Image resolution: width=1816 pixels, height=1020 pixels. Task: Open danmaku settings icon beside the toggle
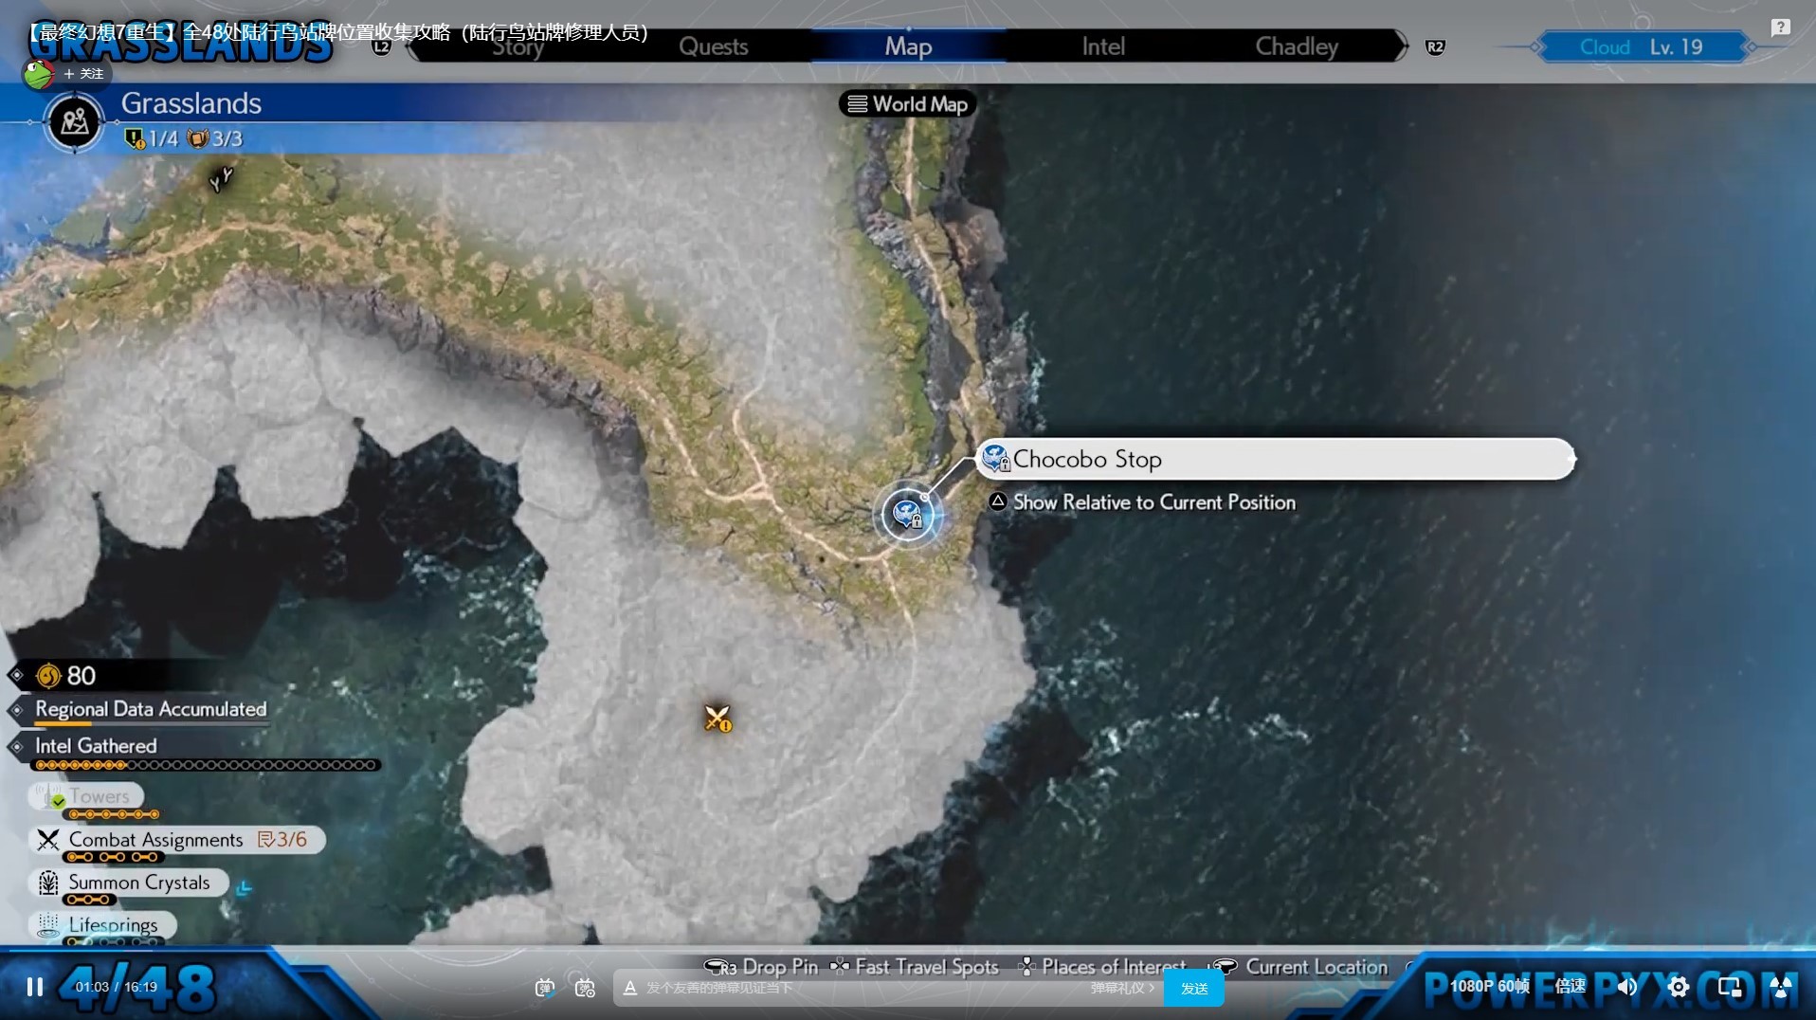pos(585,988)
